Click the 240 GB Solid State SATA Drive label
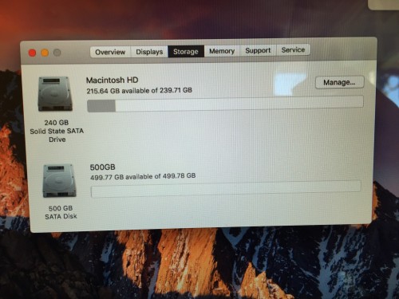The image size is (399, 299). (57, 131)
